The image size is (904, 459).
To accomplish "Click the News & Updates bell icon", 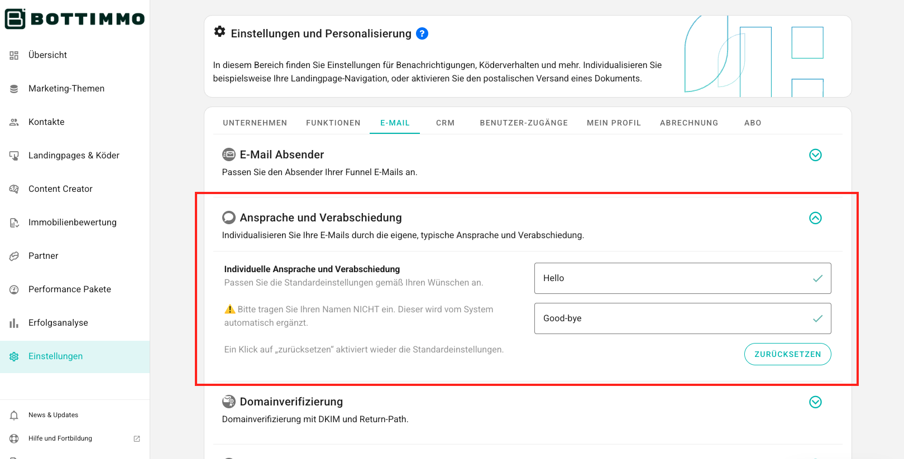I will 14,415.
